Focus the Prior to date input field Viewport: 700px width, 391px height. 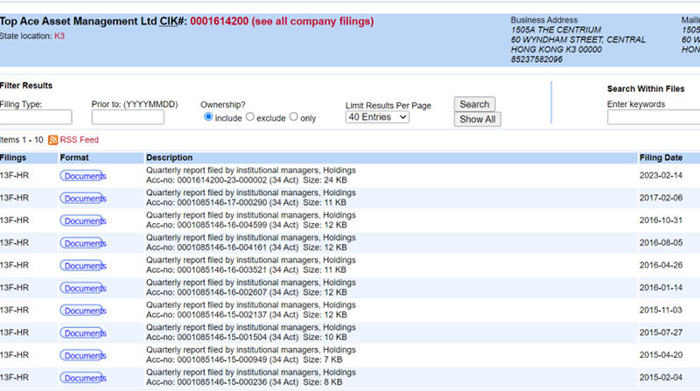click(128, 117)
